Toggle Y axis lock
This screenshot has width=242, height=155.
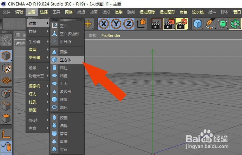(116, 24)
